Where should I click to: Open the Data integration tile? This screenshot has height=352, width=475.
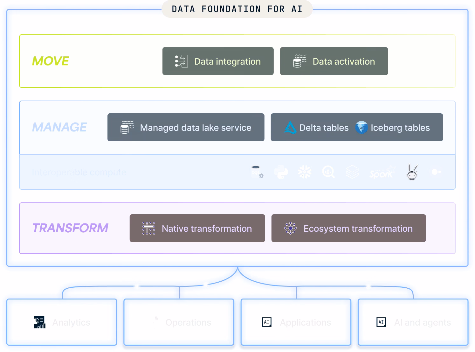(x=218, y=61)
